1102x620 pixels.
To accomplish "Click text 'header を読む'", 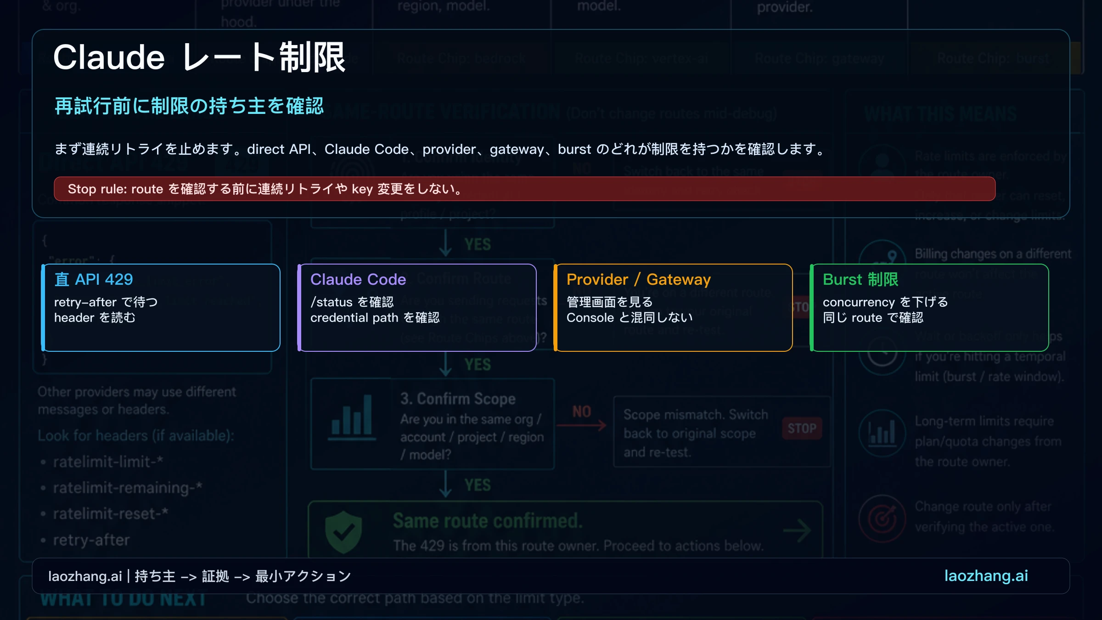I will pos(95,318).
